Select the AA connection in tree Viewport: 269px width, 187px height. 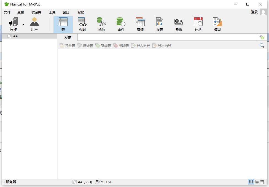30,36
